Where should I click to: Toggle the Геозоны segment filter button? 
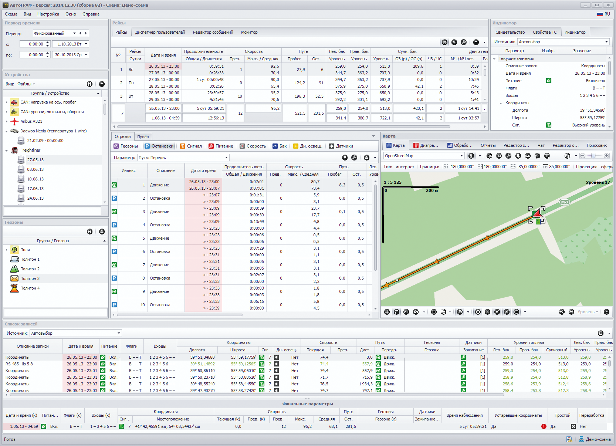pos(126,146)
